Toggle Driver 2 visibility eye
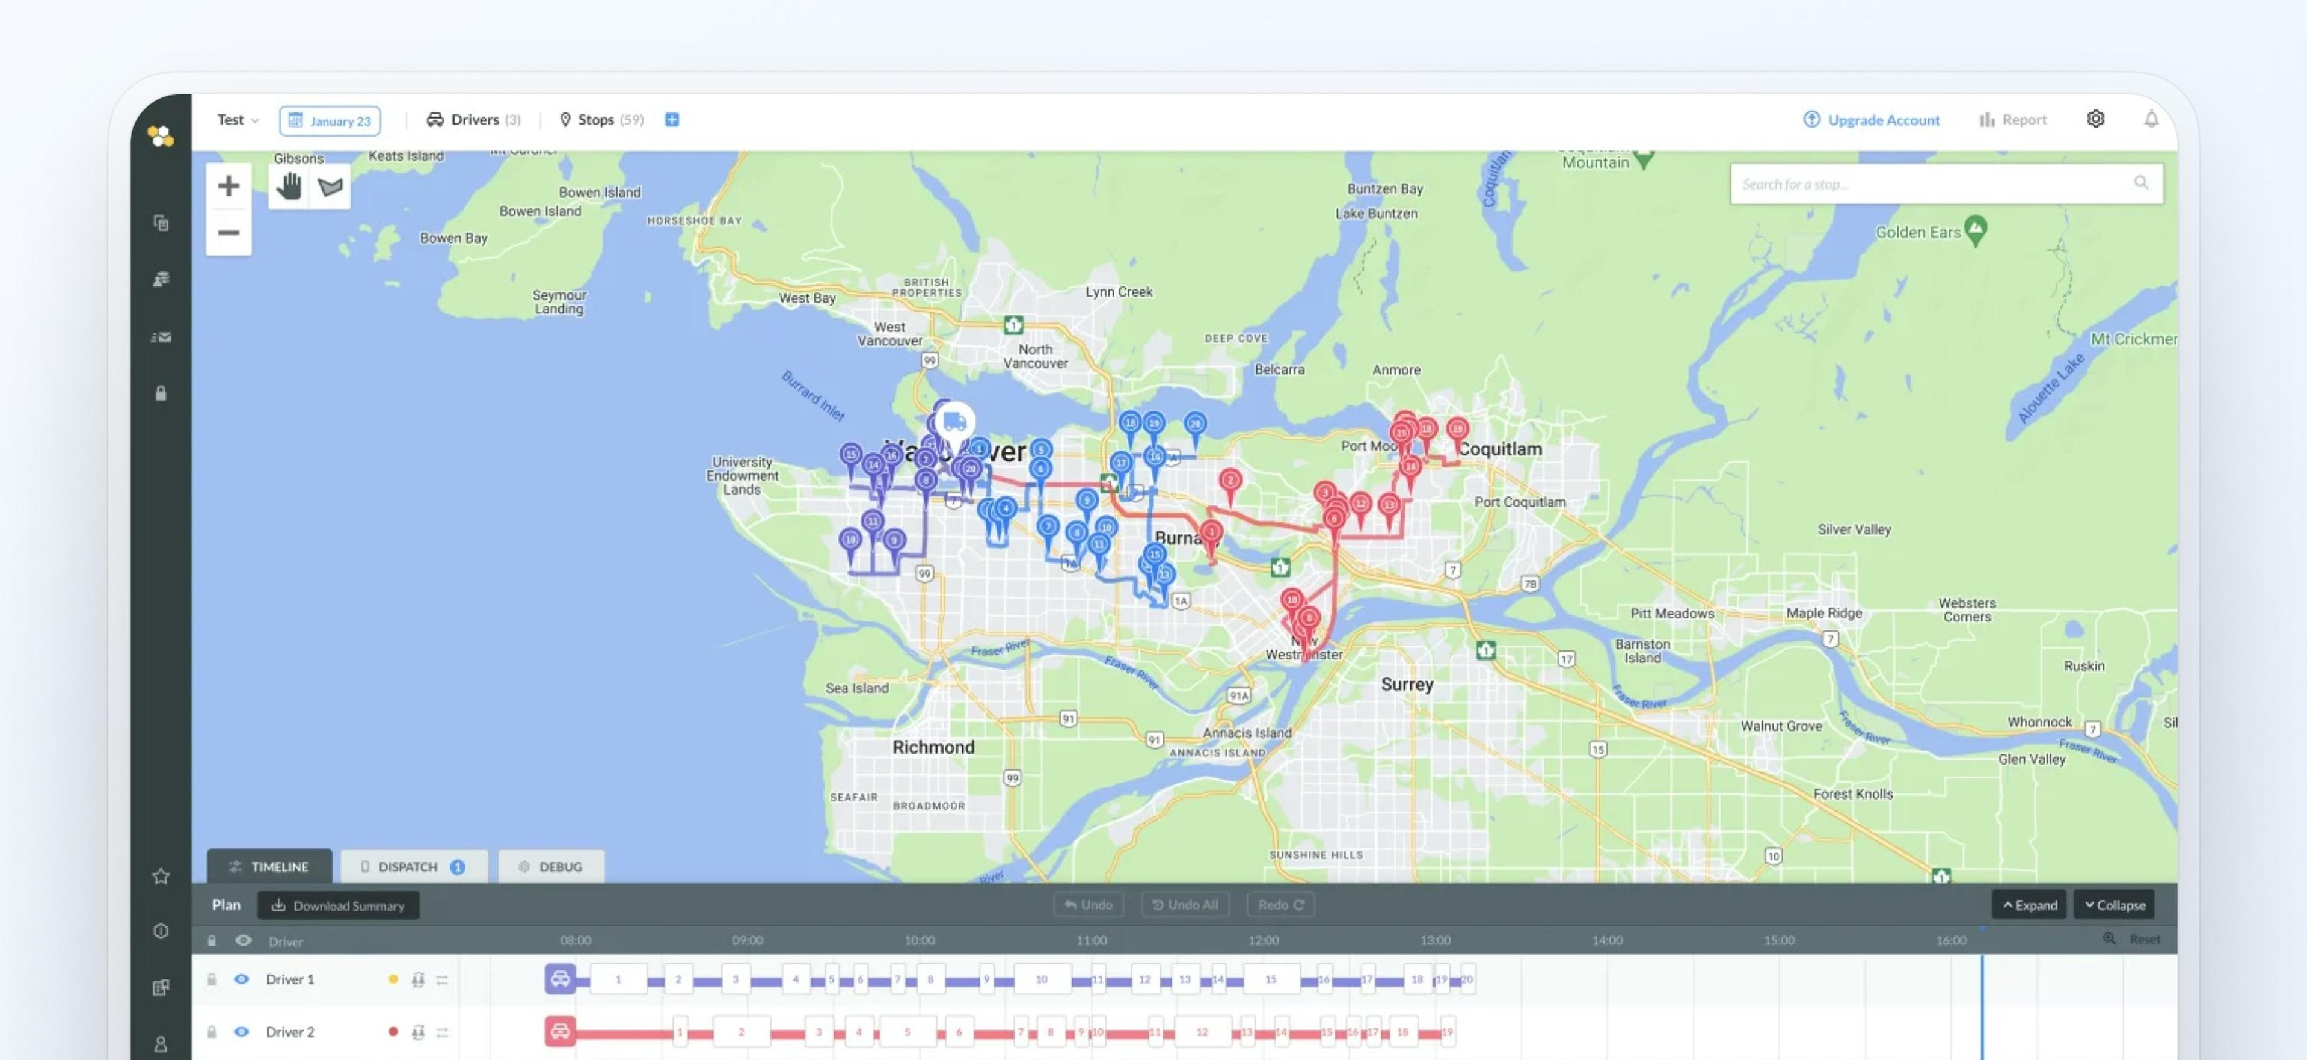 coord(242,1031)
